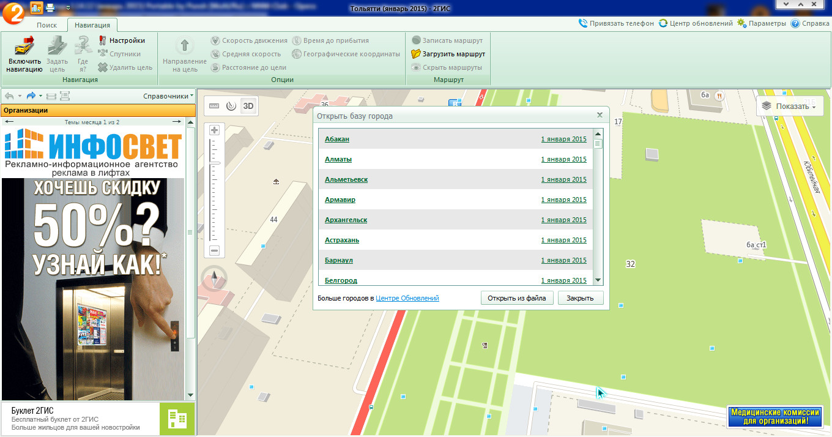
Task: Click the compass on the map
Action: (x=215, y=278)
